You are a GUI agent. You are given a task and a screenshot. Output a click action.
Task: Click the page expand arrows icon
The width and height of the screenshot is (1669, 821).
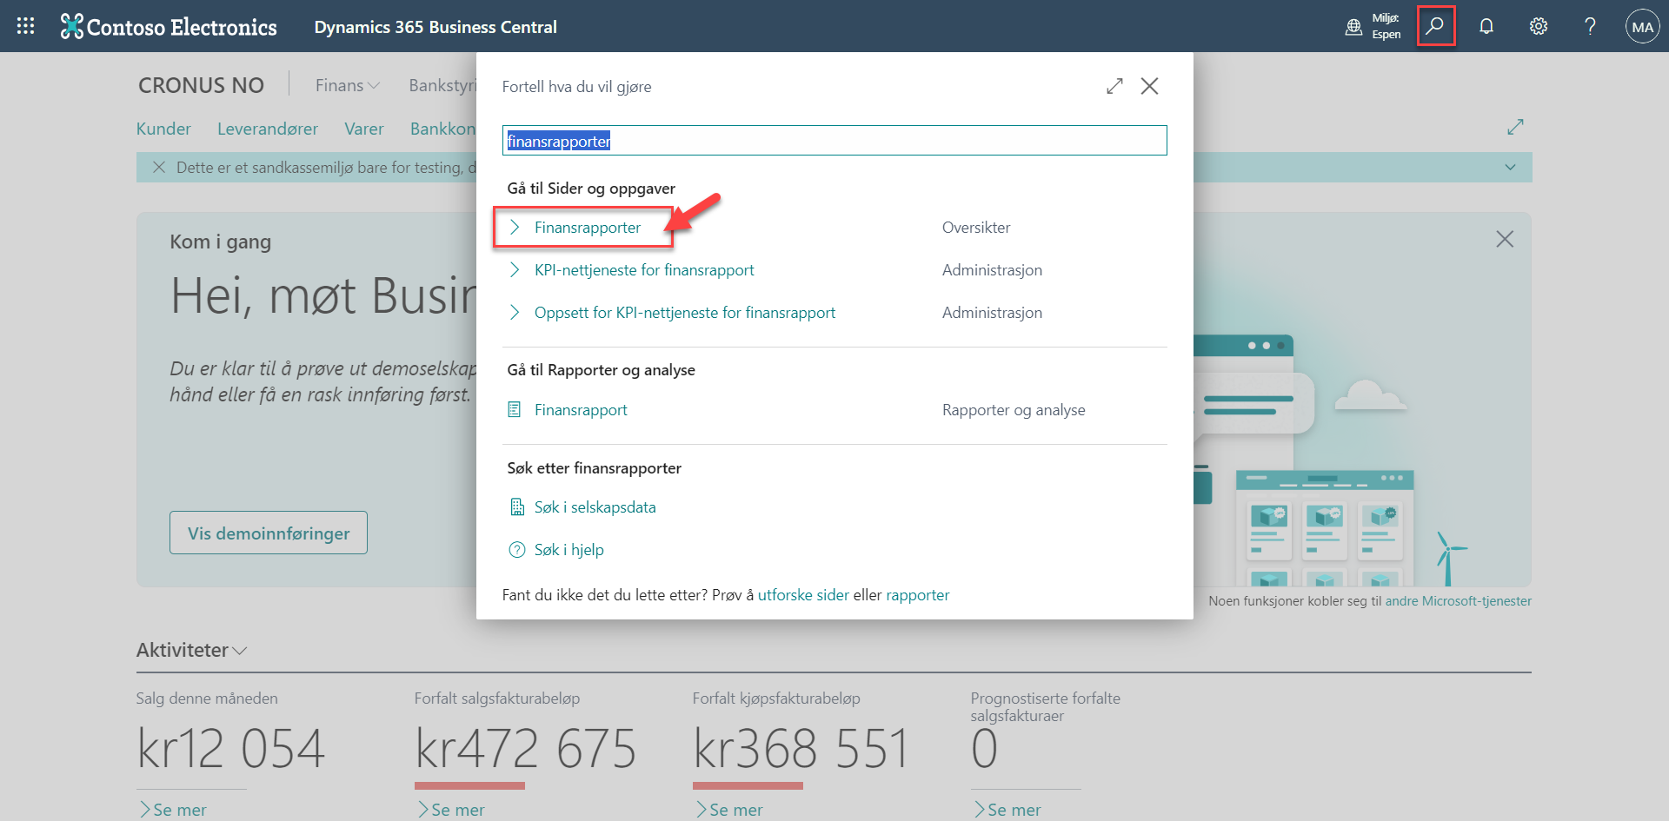1515,127
